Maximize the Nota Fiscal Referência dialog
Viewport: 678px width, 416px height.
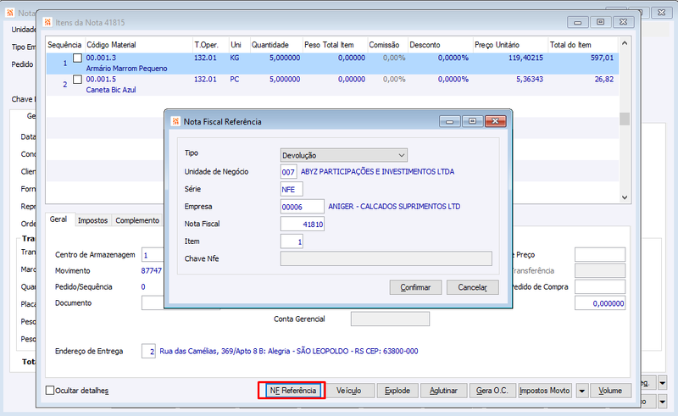[x=472, y=121]
